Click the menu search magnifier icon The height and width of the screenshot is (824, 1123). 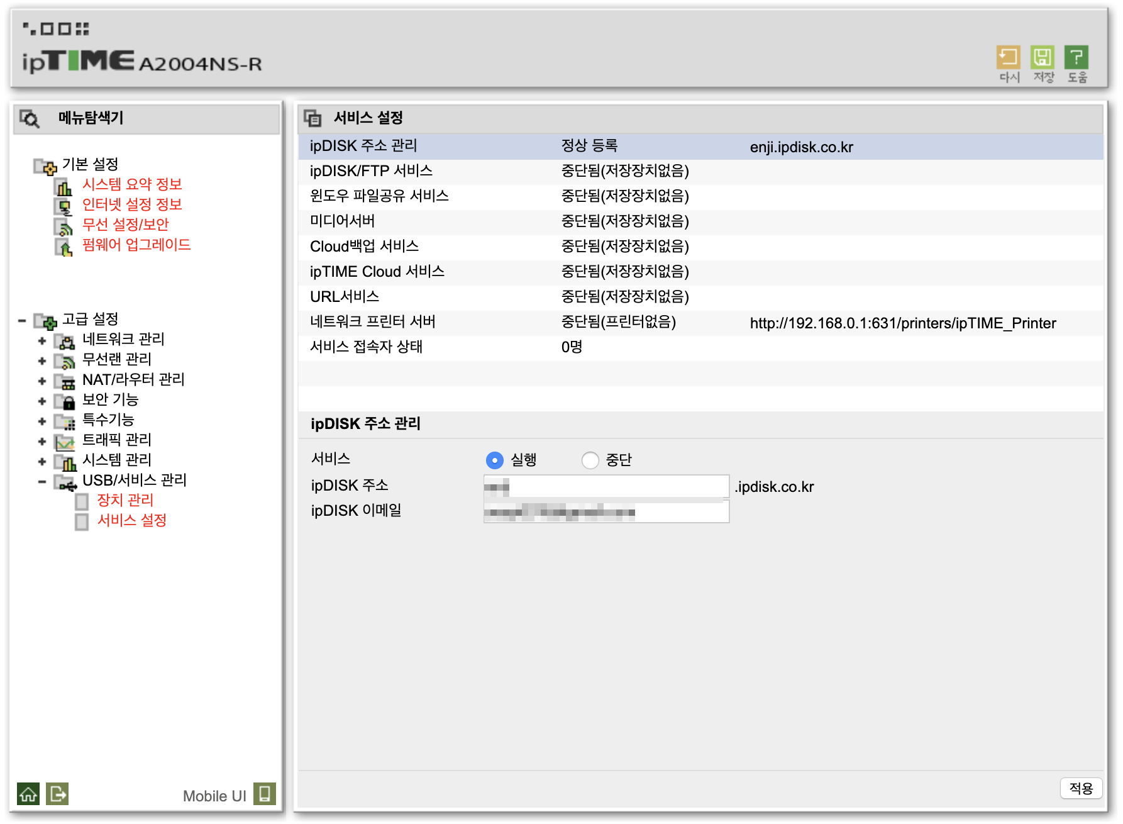pos(30,118)
